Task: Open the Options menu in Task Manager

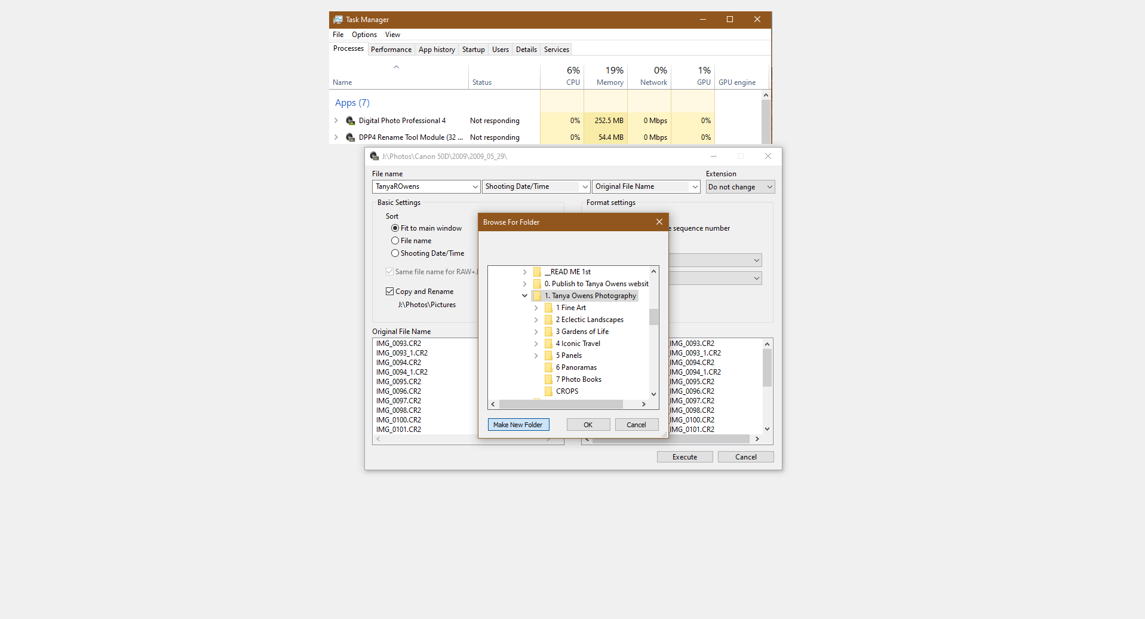Action: click(364, 35)
